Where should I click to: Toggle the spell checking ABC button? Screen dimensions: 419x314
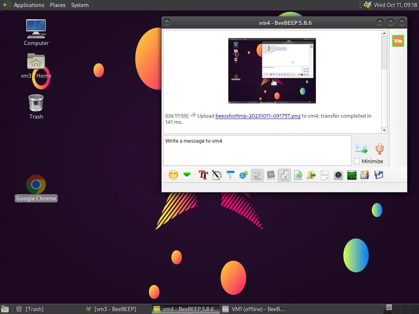[x=257, y=175]
